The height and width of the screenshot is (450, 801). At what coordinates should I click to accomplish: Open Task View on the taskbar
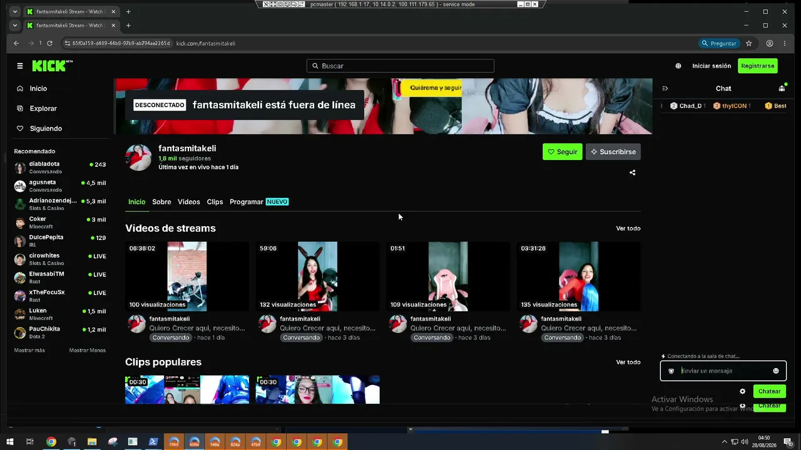[x=29, y=442]
